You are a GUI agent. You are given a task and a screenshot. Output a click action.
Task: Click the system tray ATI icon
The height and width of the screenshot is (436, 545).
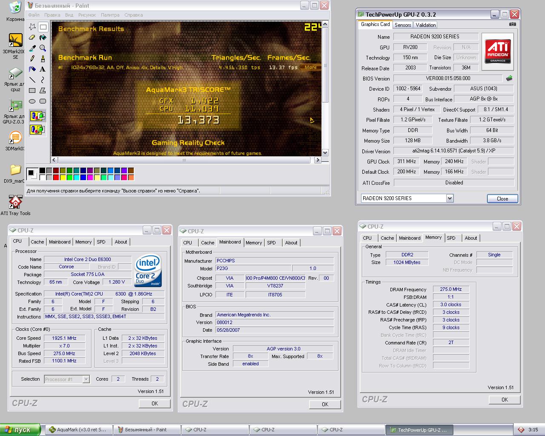[521, 430]
